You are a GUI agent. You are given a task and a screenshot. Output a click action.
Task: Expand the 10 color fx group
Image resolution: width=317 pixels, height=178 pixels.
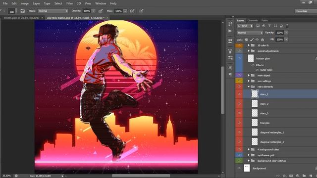pyautogui.click(x=249, y=45)
